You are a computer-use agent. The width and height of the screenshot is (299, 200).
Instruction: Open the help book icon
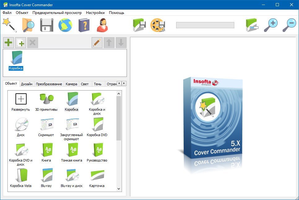tap(84, 25)
